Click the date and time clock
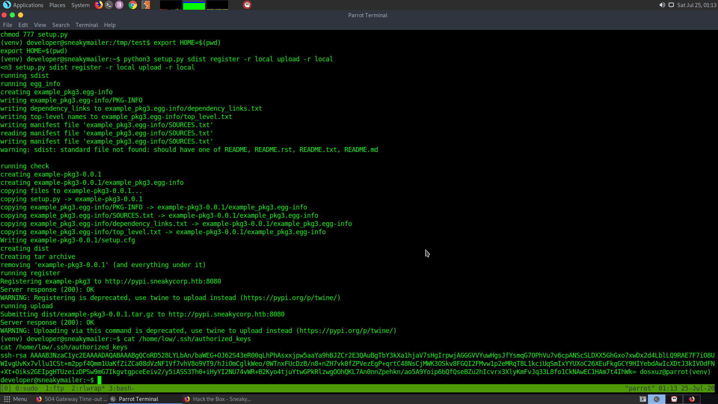 [x=697, y=5]
